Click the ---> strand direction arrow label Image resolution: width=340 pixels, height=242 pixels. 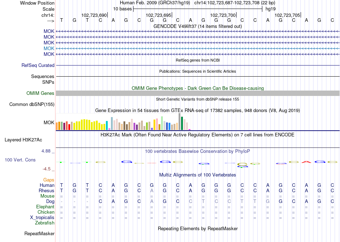click(x=50, y=21)
